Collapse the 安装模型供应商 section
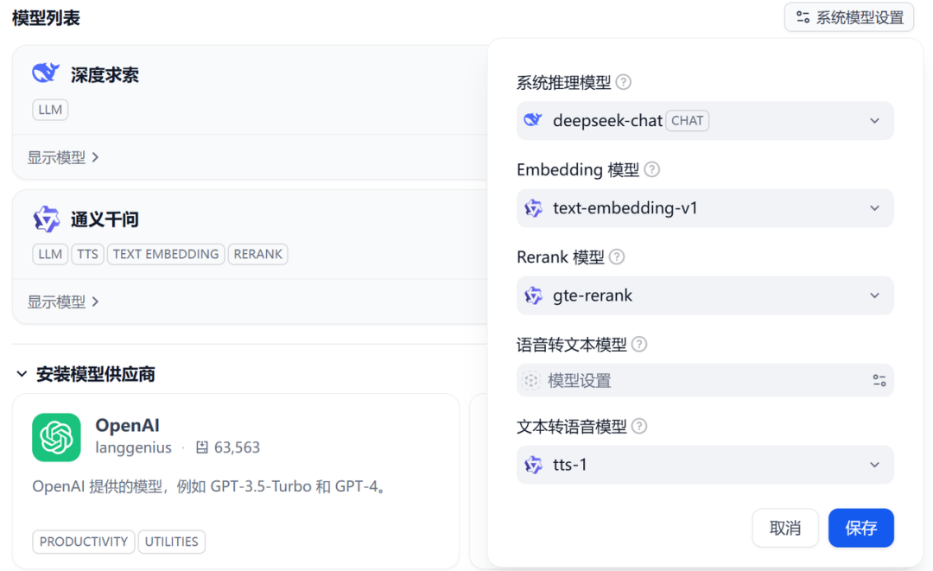The width and height of the screenshot is (933, 571). (x=22, y=374)
